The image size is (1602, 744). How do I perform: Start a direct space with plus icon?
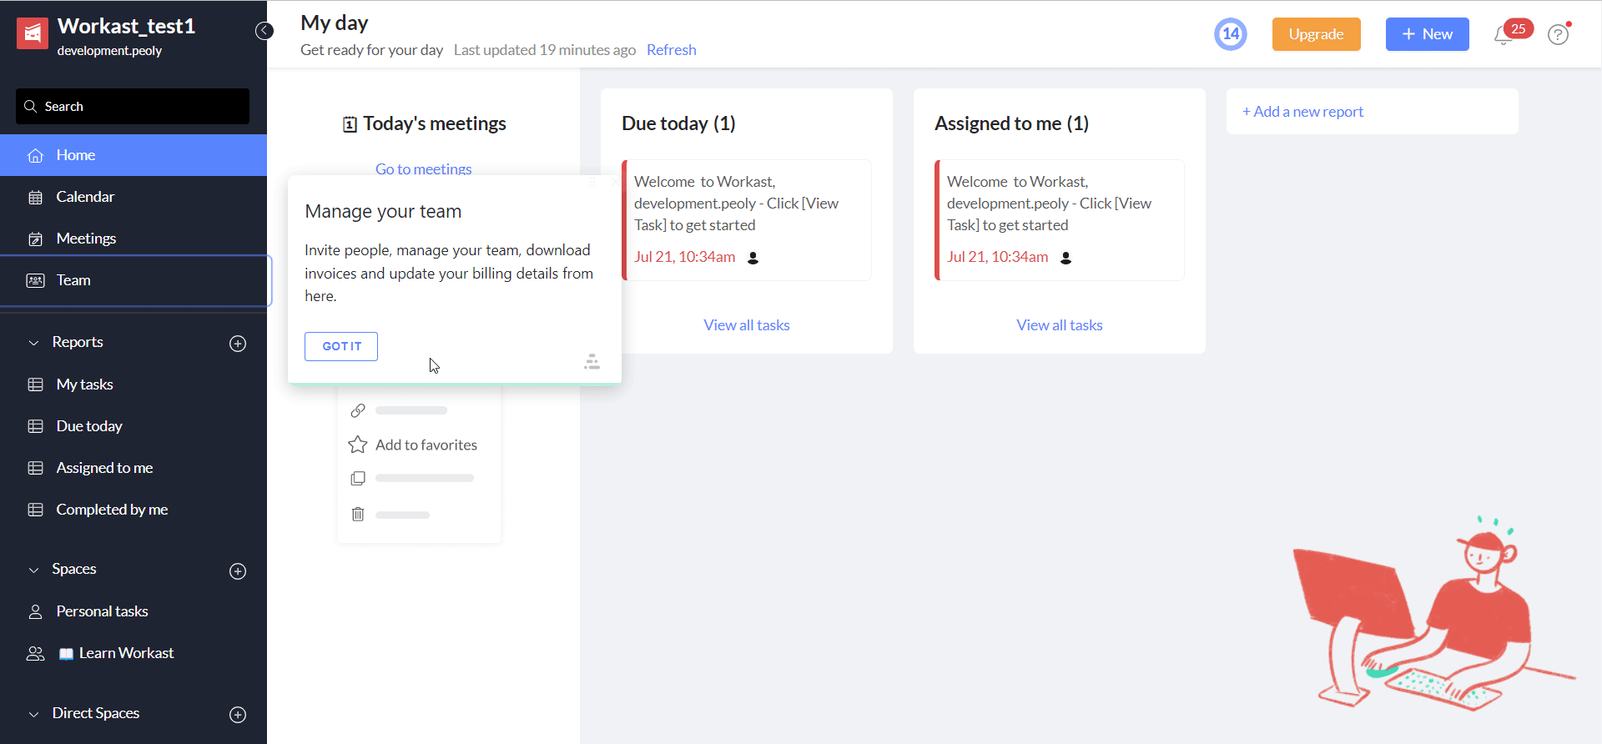pyautogui.click(x=238, y=715)
